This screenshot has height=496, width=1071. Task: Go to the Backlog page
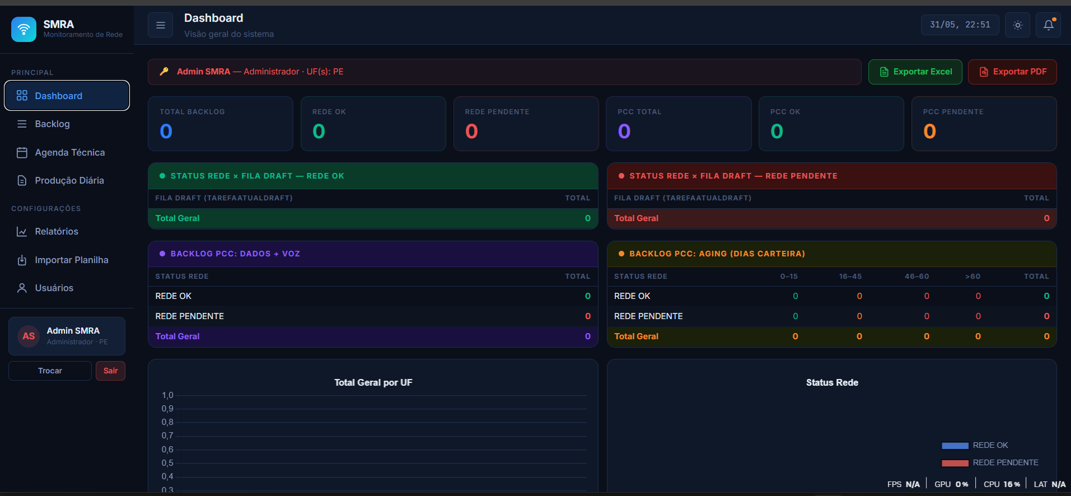click(67, 124)
